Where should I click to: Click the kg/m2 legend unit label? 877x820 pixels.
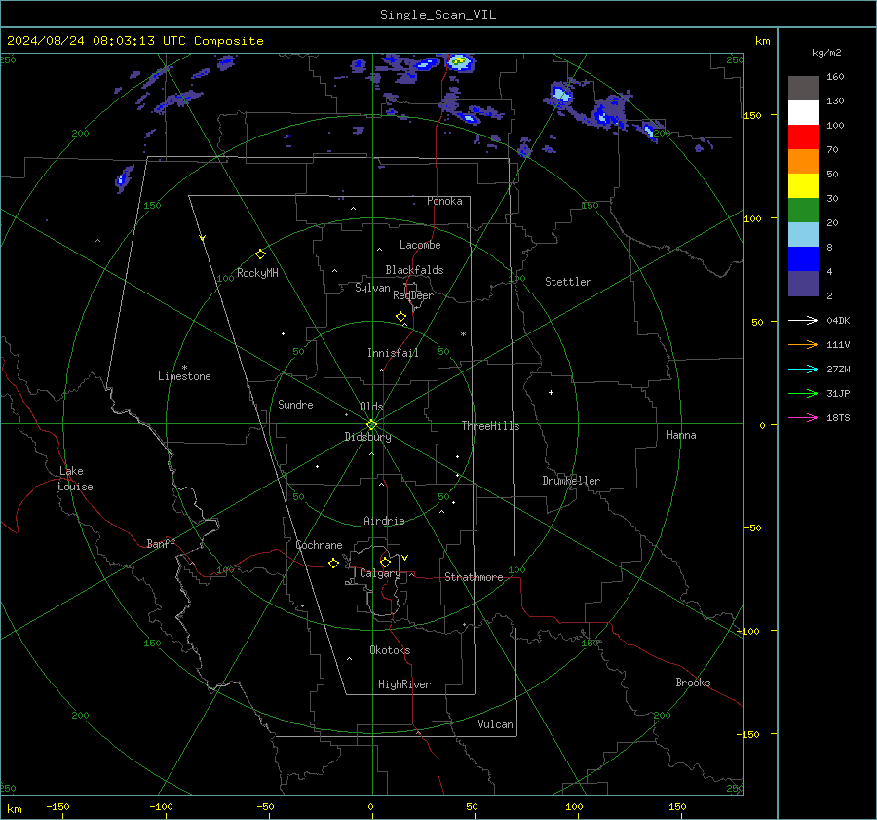pos(826,52)
